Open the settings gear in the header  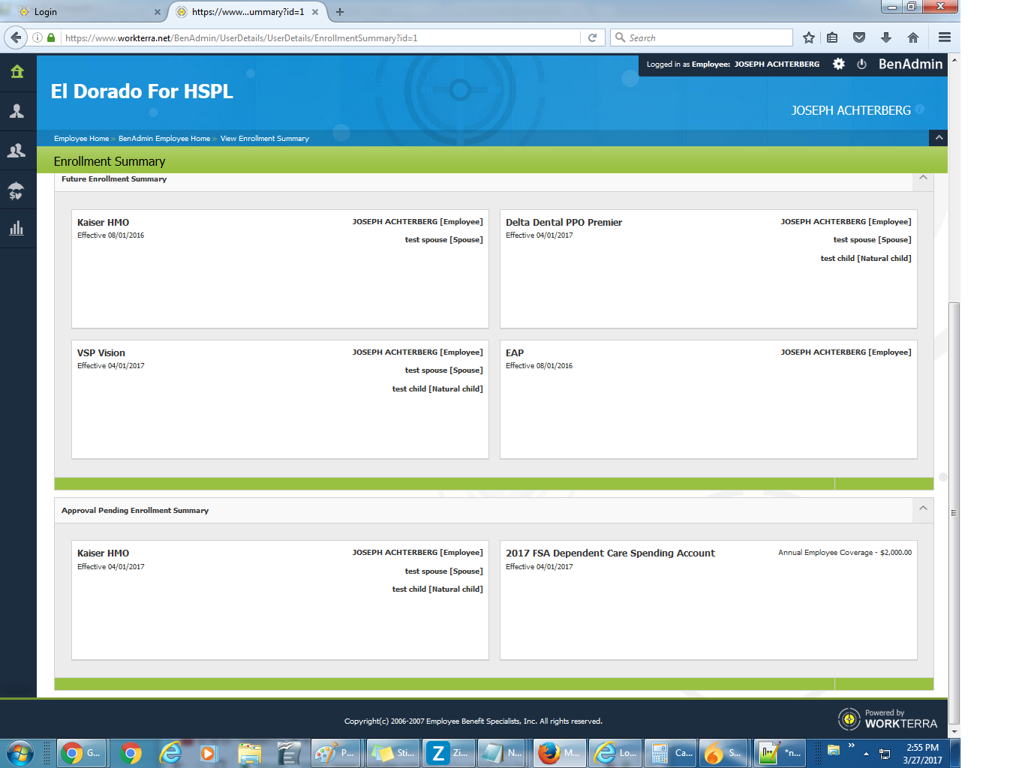pyautogui.click(x=839, y=64)
